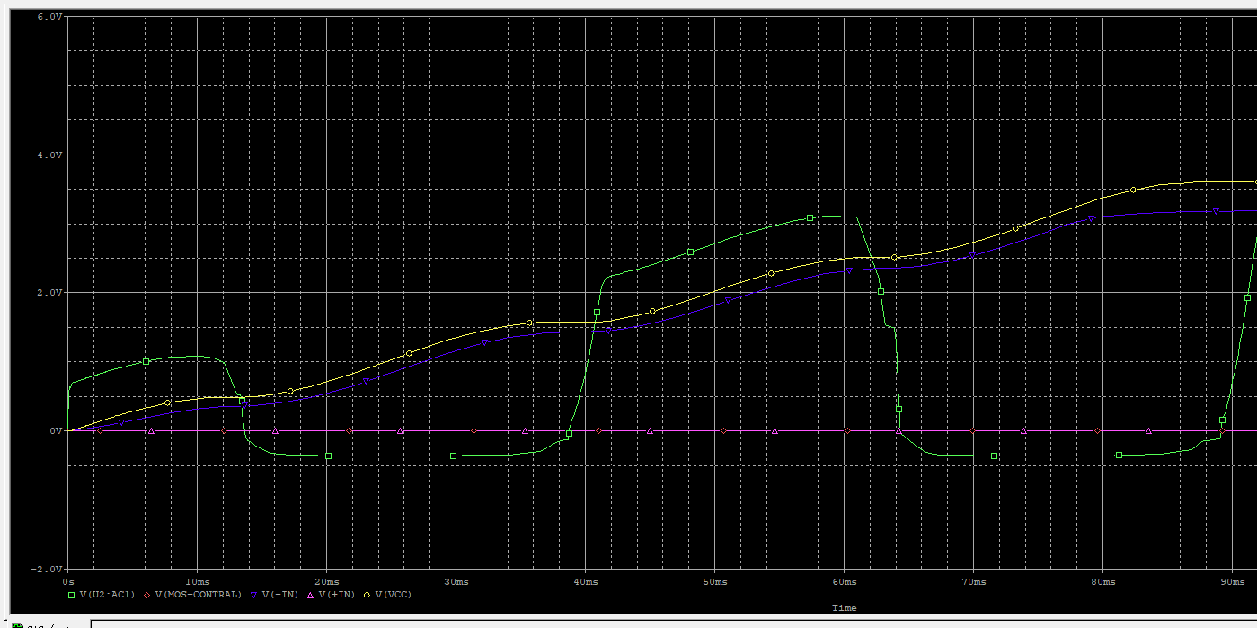Image resolution: width=1257 pixels, height=628 pixels.
Task: Click the green square V(U2:AC1) legend symbol
Action: coord(72,595)
